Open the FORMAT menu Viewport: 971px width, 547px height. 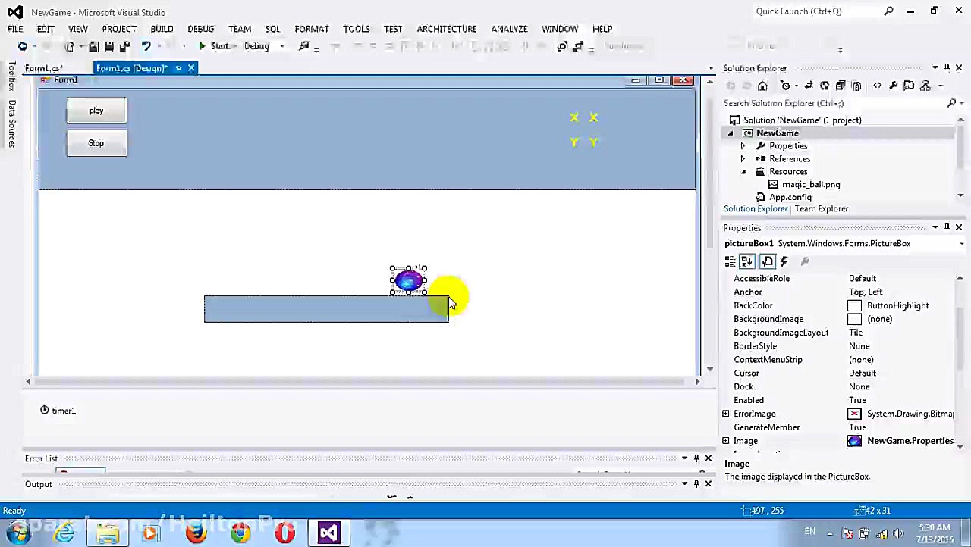point(312,29)
